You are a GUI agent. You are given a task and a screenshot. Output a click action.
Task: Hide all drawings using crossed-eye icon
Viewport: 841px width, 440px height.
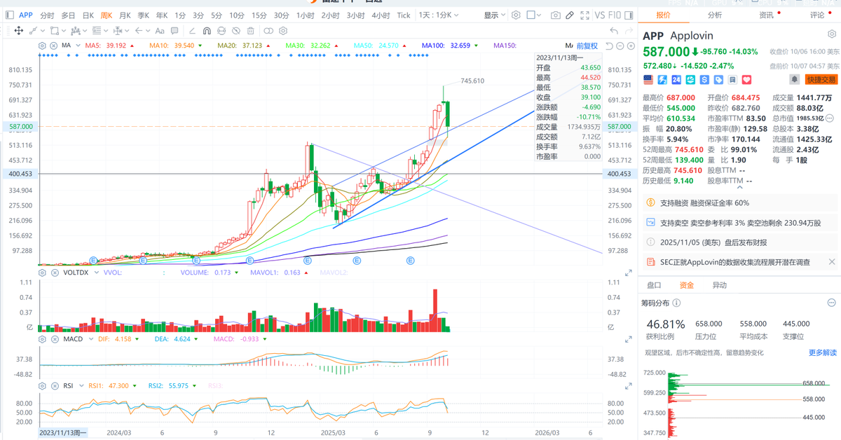236,31
